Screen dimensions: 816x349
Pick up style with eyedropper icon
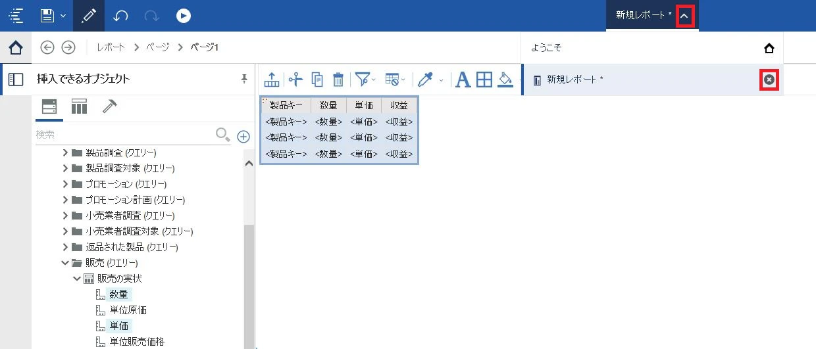(426, 80)
